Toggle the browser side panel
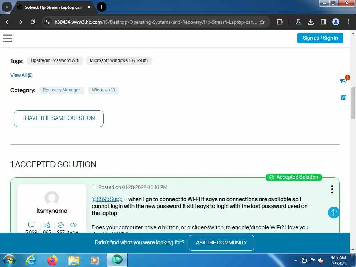 coord(323,22)
